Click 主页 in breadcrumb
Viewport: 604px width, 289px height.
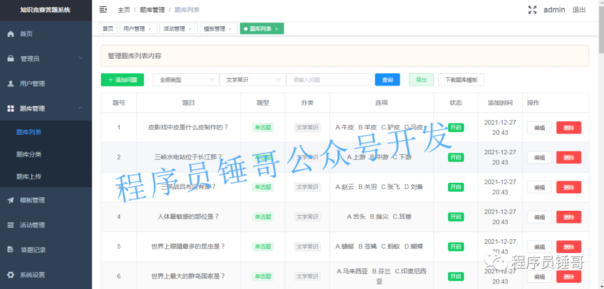(124, 10)
